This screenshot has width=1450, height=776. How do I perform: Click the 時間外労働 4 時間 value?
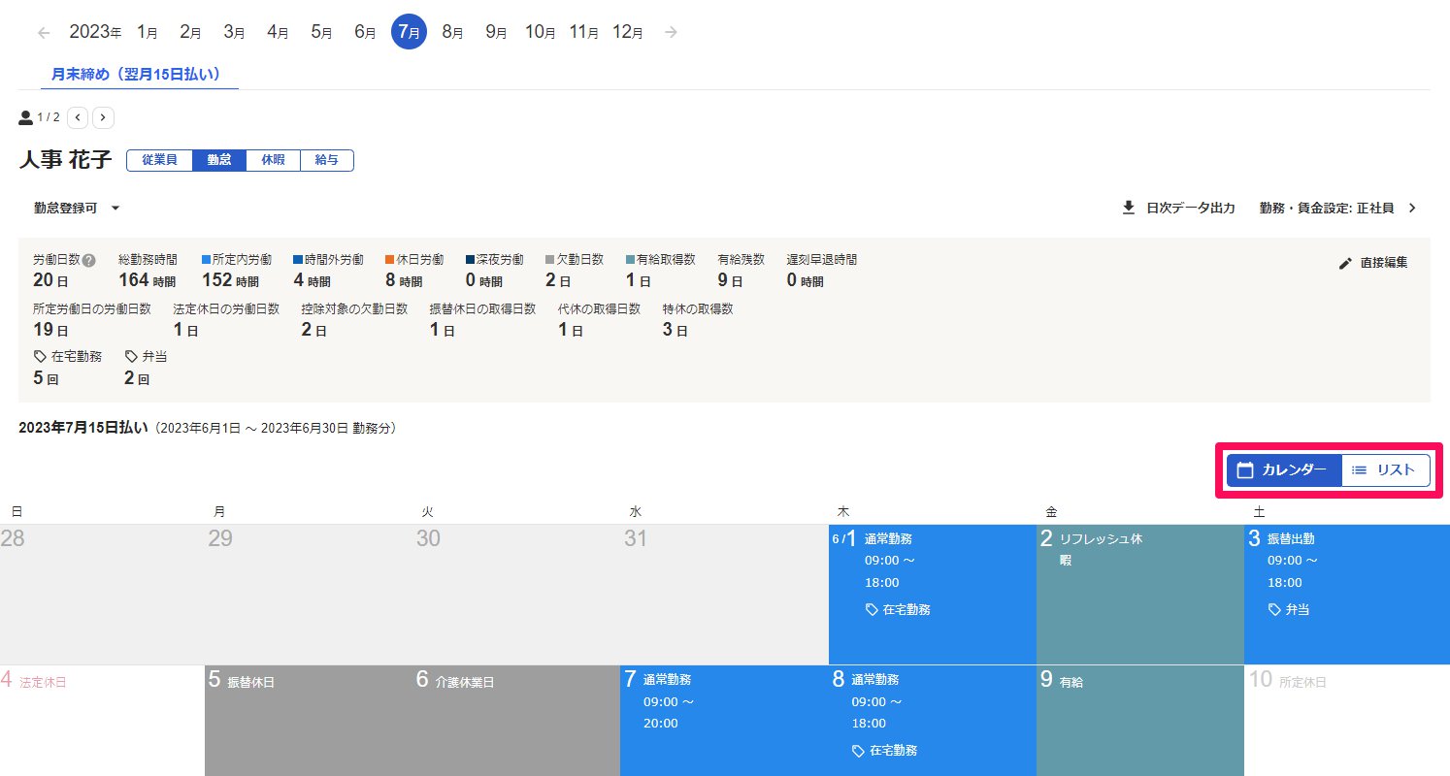tap(313, 280)
